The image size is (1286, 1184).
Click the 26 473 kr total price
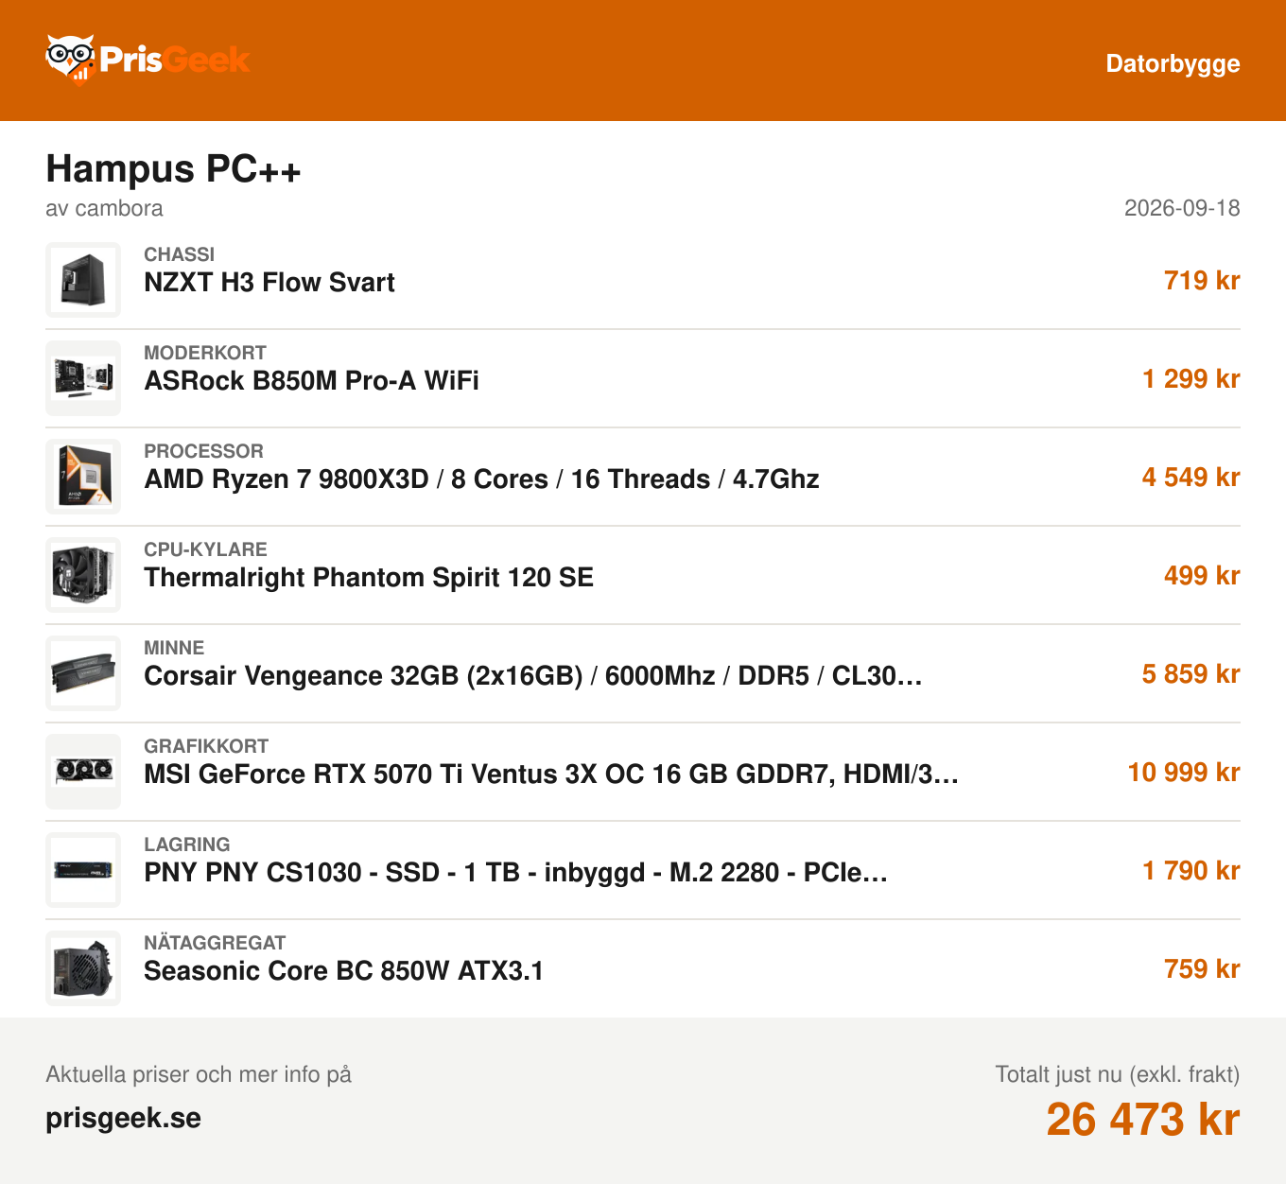[x=1143, y=1120]
